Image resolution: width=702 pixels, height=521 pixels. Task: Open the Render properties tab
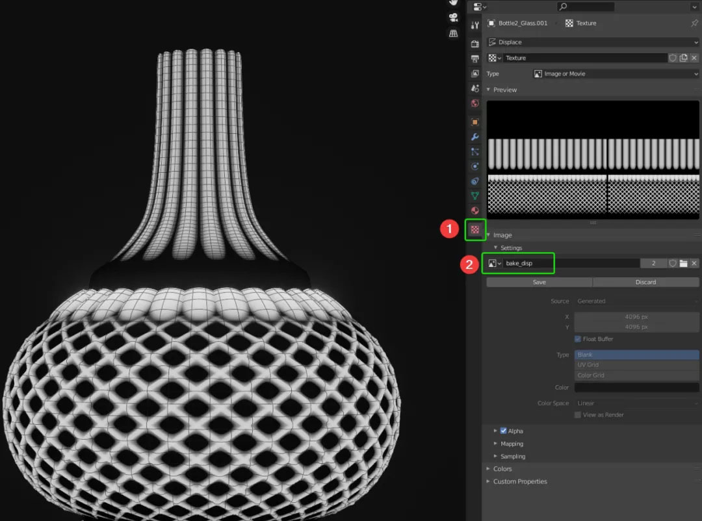point(475,44)
